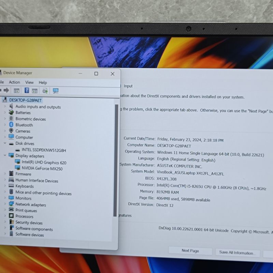
Task: Click the Batteries category icon
Action: [11, 112]
